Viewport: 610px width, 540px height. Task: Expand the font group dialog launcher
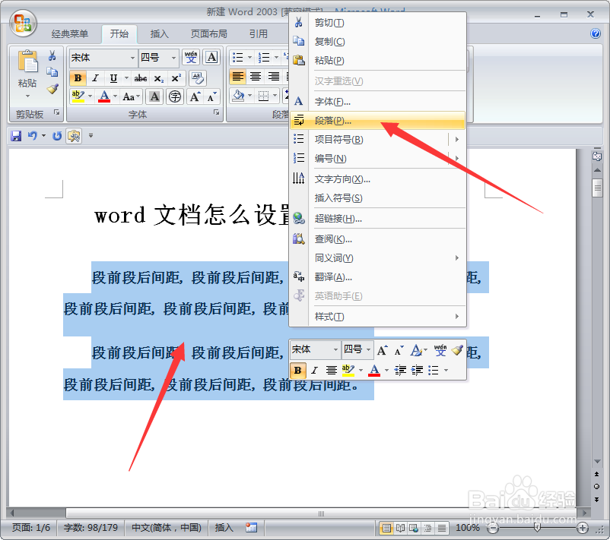point(216,112)
